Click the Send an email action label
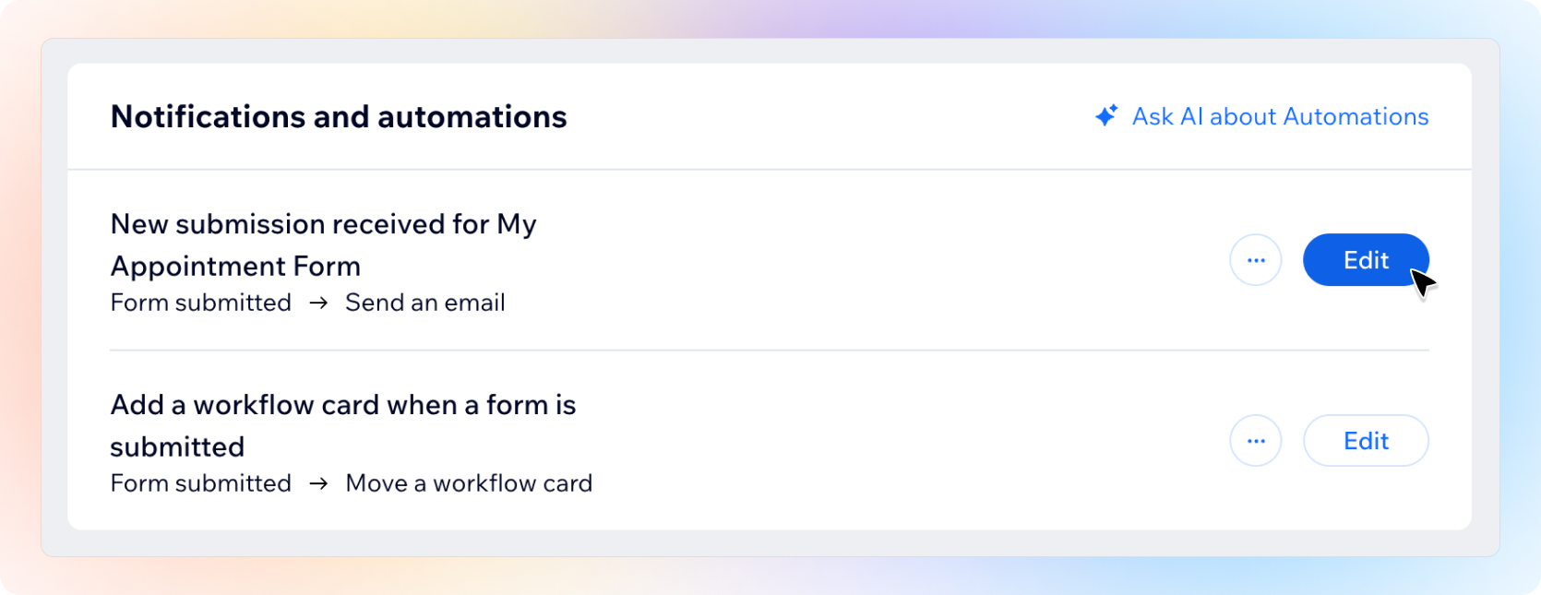The image size is (1541, 595). (424, 303)
